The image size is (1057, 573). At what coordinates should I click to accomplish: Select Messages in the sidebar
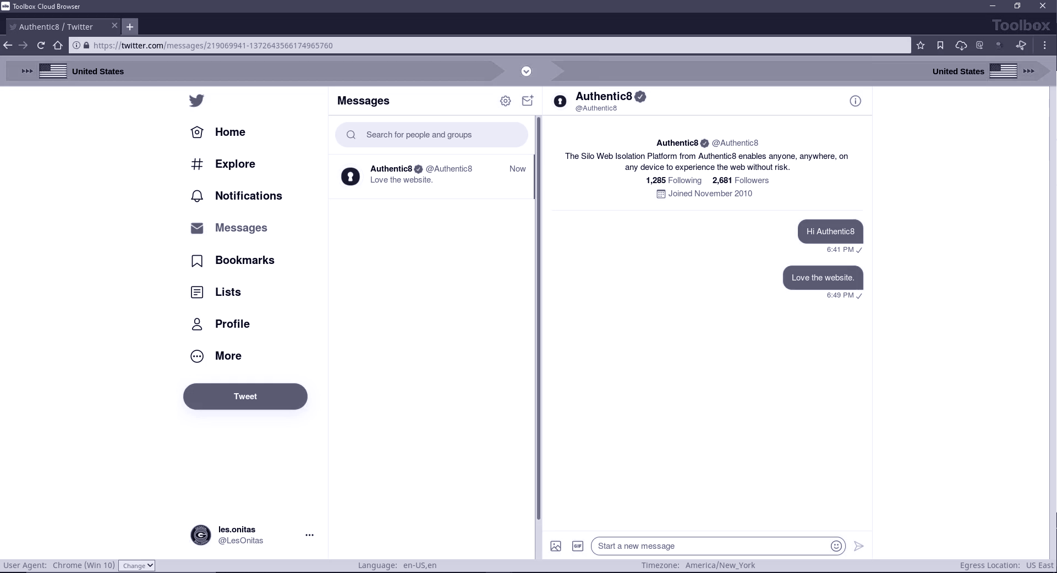coord(229,228)
